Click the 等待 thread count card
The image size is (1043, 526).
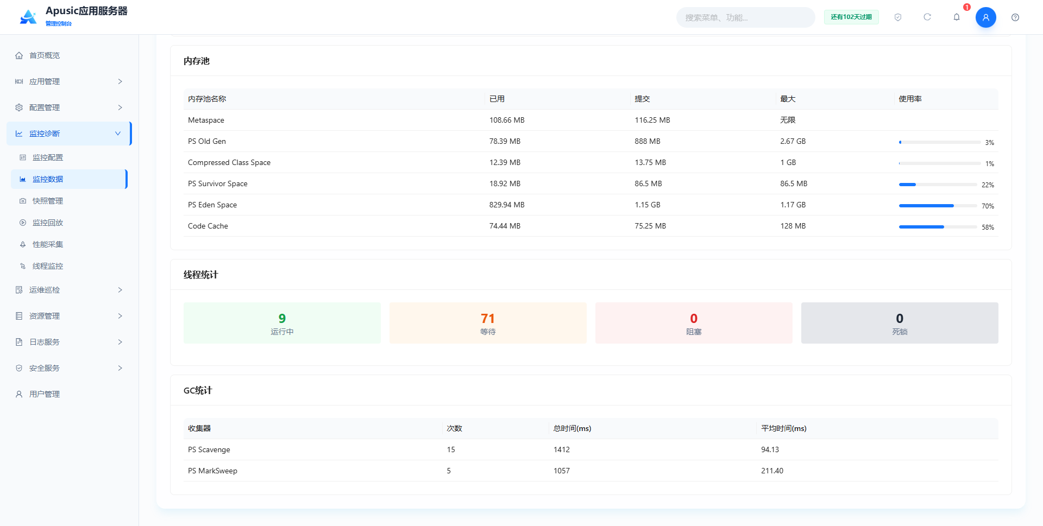[488, 323]
